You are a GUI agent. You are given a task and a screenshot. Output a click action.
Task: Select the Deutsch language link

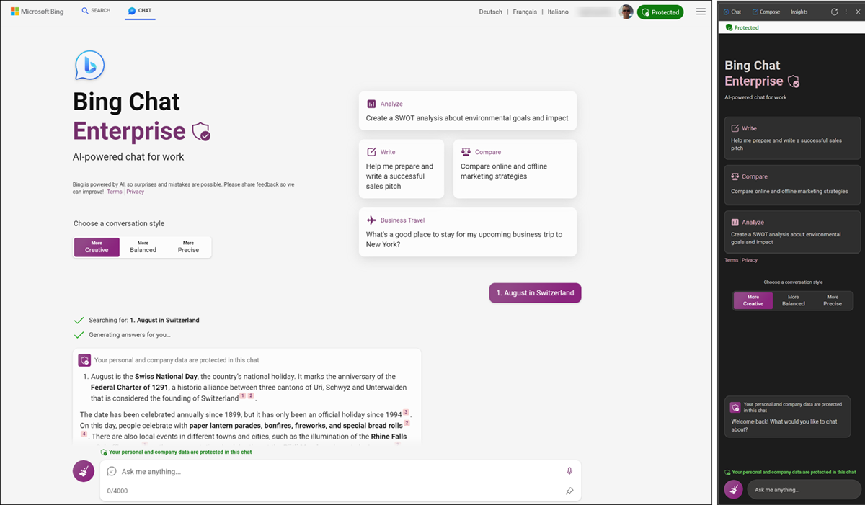pyautogui.click(x=490, y=12)
